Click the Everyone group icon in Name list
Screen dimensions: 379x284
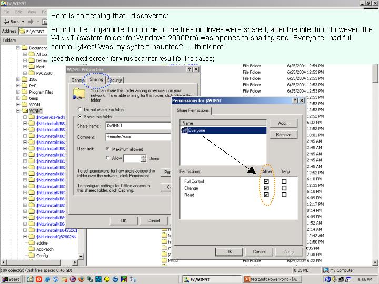(184, 130)
